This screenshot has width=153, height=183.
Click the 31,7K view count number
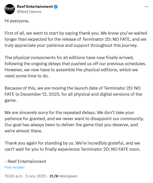pos(54,176)
